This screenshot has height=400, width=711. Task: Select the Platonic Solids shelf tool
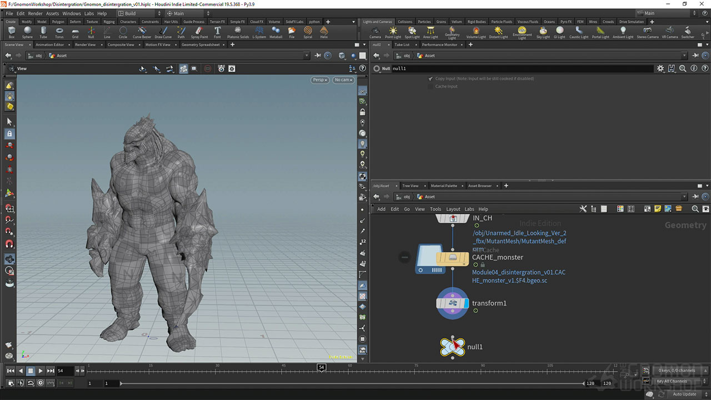coord(238,32)
